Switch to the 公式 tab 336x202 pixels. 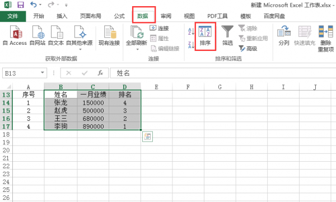[119, 16]
